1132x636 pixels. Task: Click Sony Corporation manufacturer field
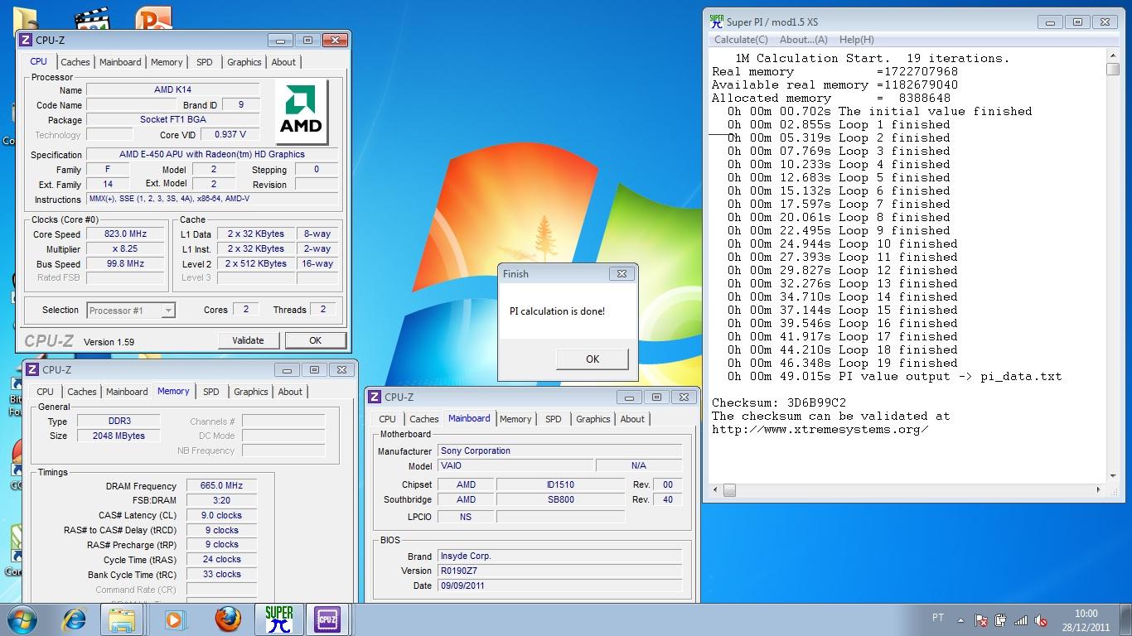coord(560,451)
